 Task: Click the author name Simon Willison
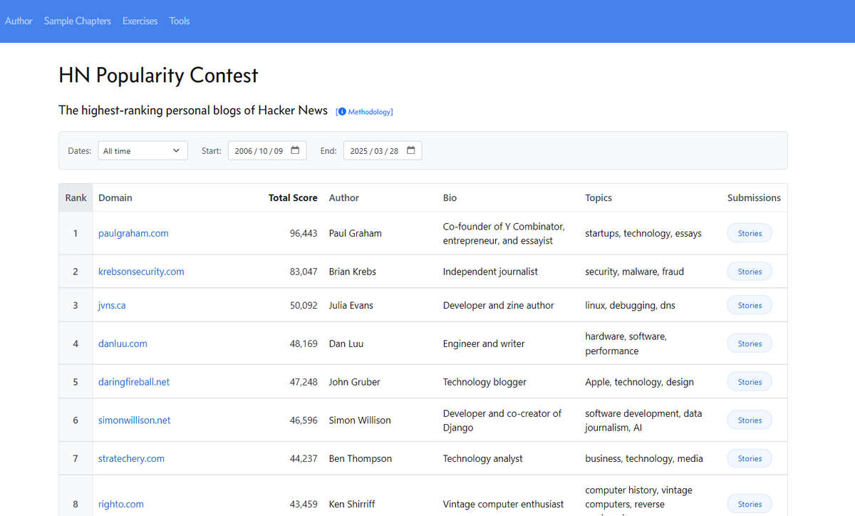click(x=360, y=420)
